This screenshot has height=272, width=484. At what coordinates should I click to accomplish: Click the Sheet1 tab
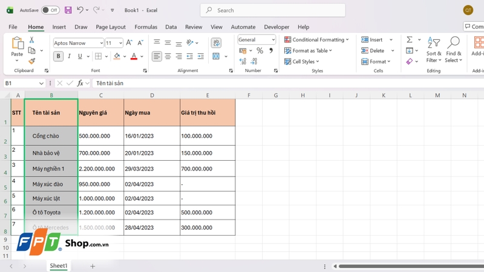[x=58, y=265]
